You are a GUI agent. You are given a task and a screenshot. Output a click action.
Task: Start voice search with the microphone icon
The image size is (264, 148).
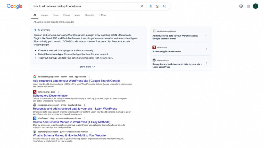coord(151,6)
